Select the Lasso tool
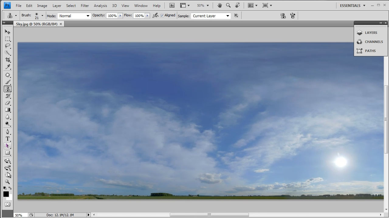Viewport: 389px width, 218px height. tap(8, 46)
